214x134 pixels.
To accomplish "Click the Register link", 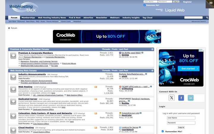I will 187,2.
